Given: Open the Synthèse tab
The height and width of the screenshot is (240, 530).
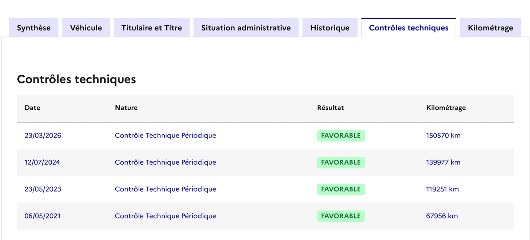Looking at the screenshot, I should point(34,28).
